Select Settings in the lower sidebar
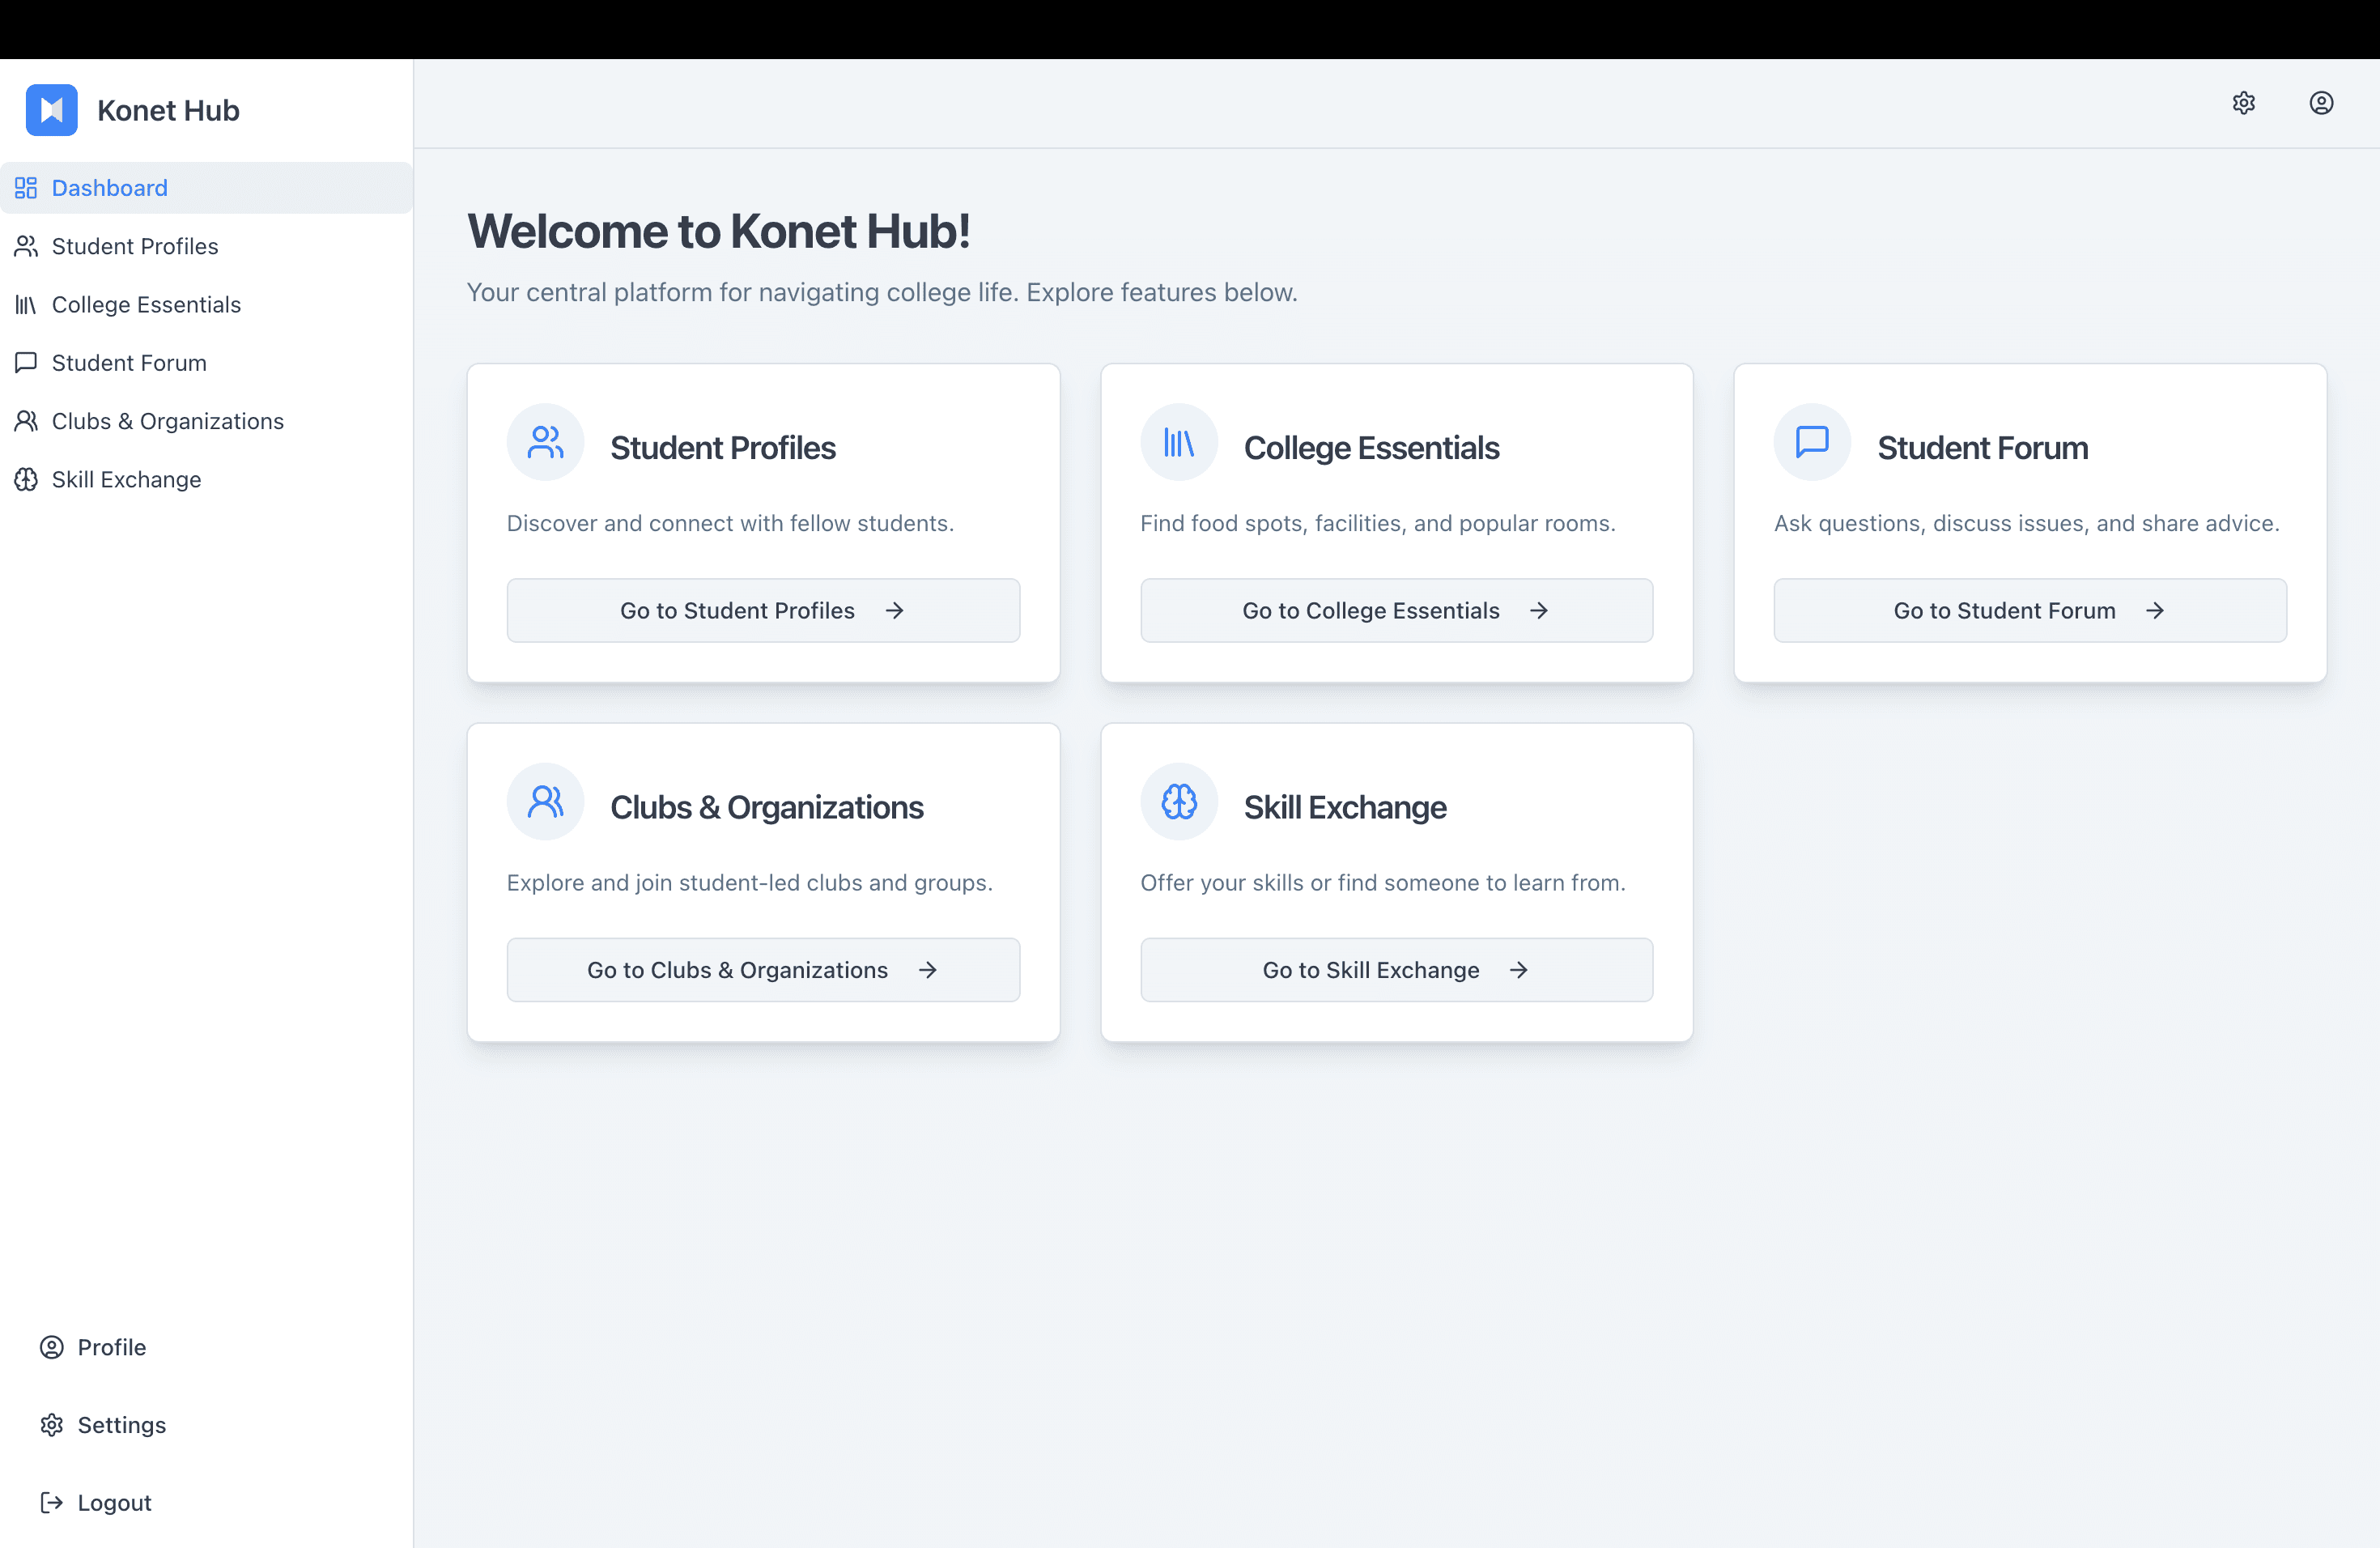The height and width of the screenshot is (1548, 2380). 121,1424
